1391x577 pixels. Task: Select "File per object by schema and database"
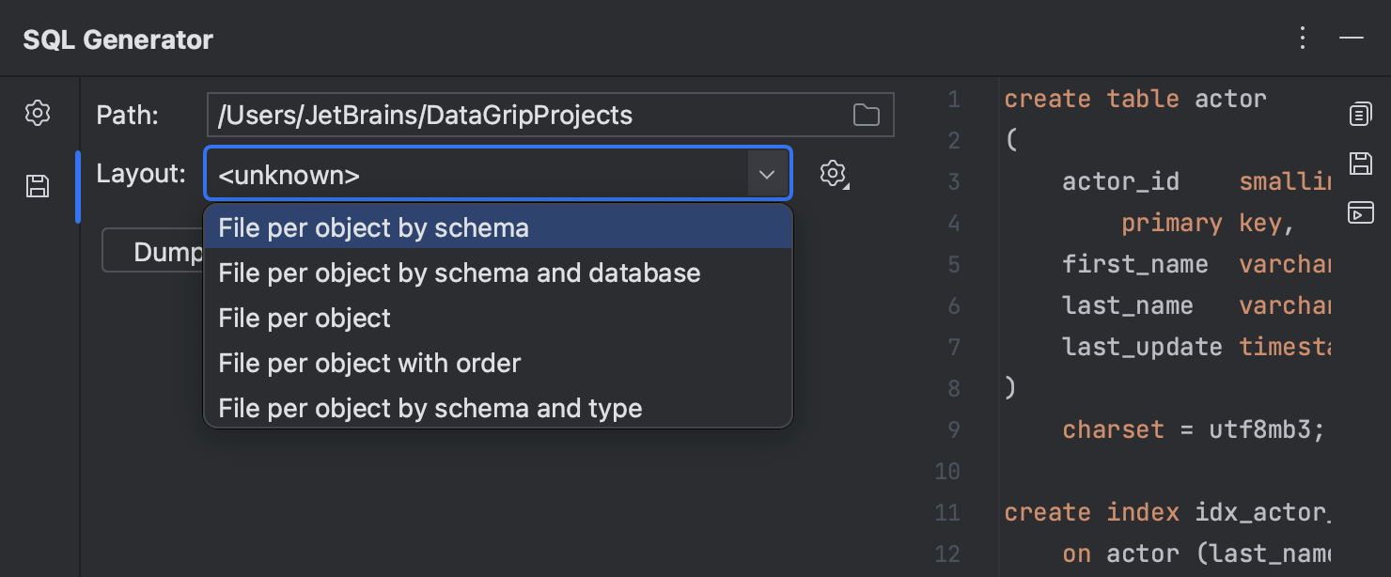(x=460, y=273)
